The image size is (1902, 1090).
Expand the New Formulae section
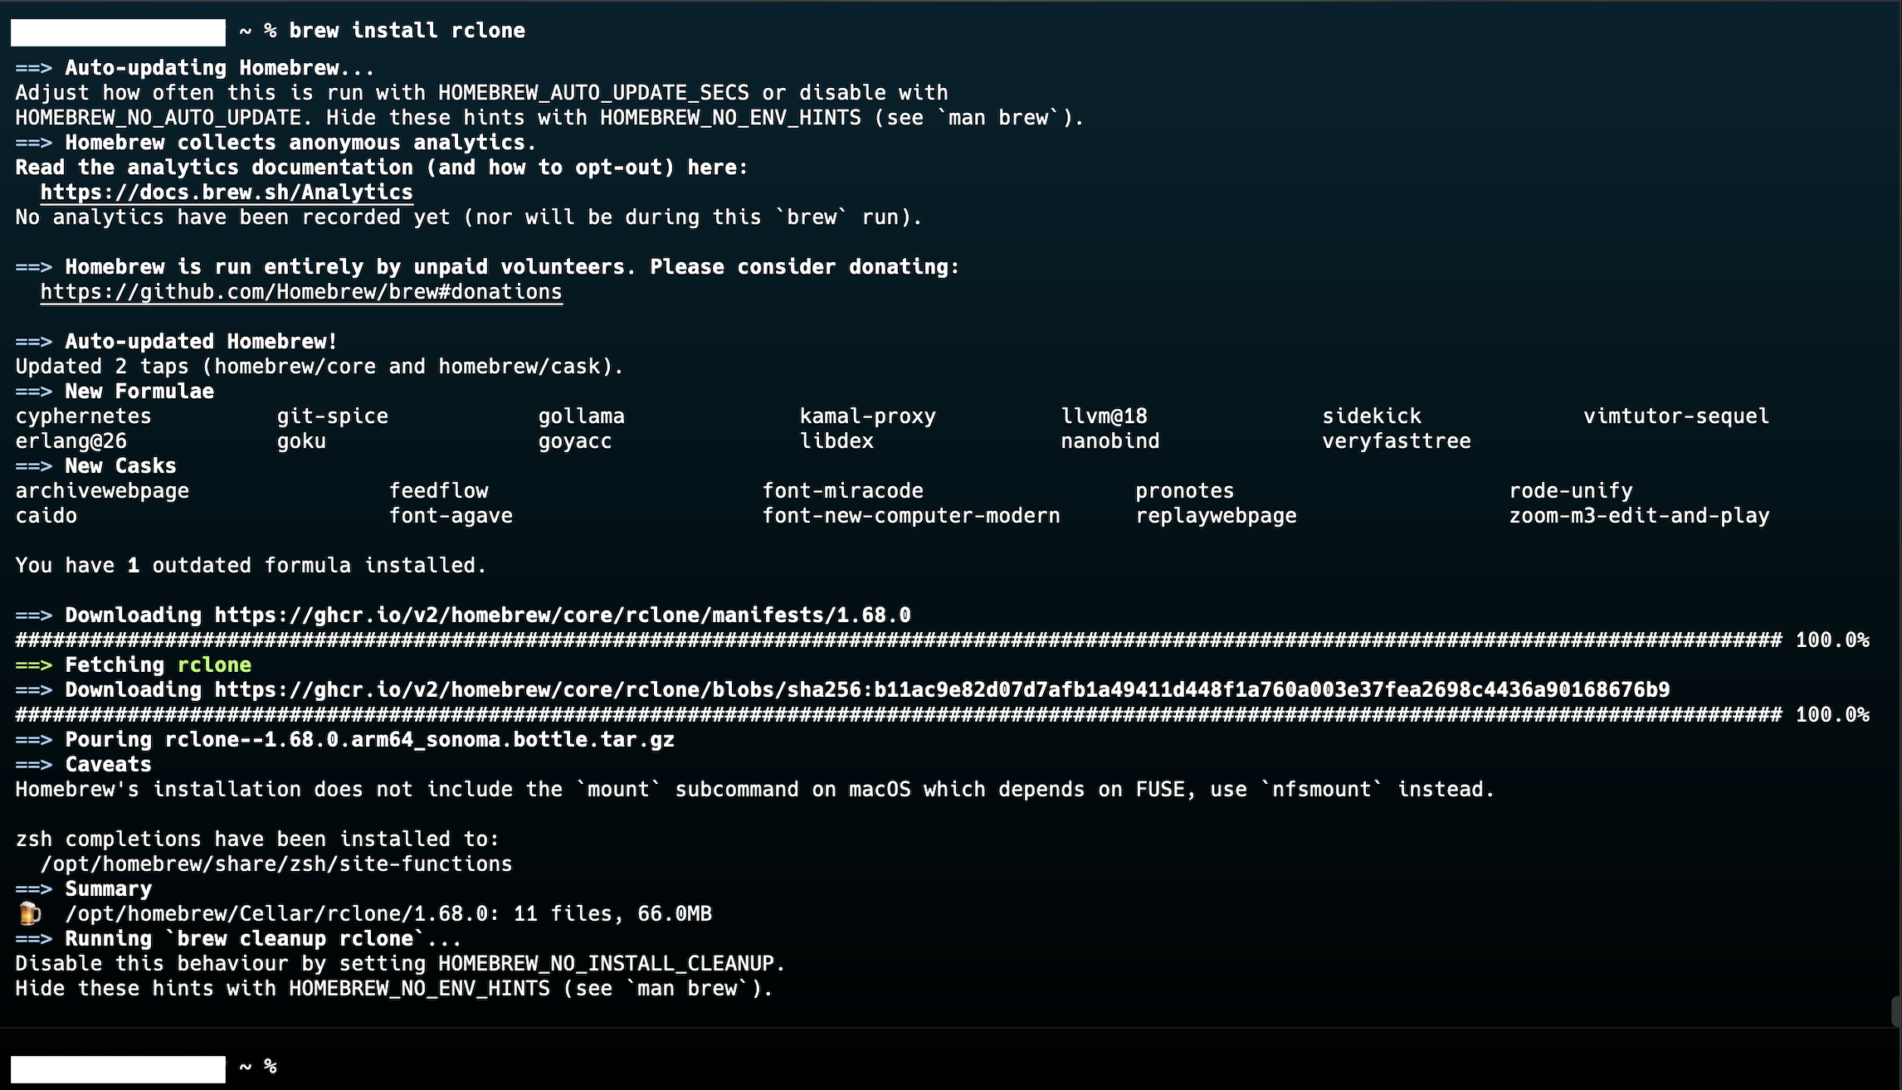click(x=136, y=391)
